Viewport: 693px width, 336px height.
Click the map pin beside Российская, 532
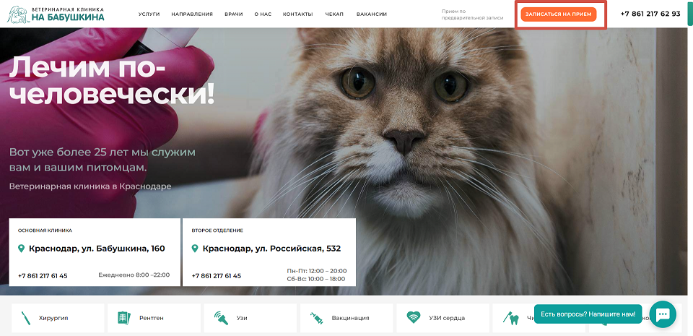tap(195, 249)
